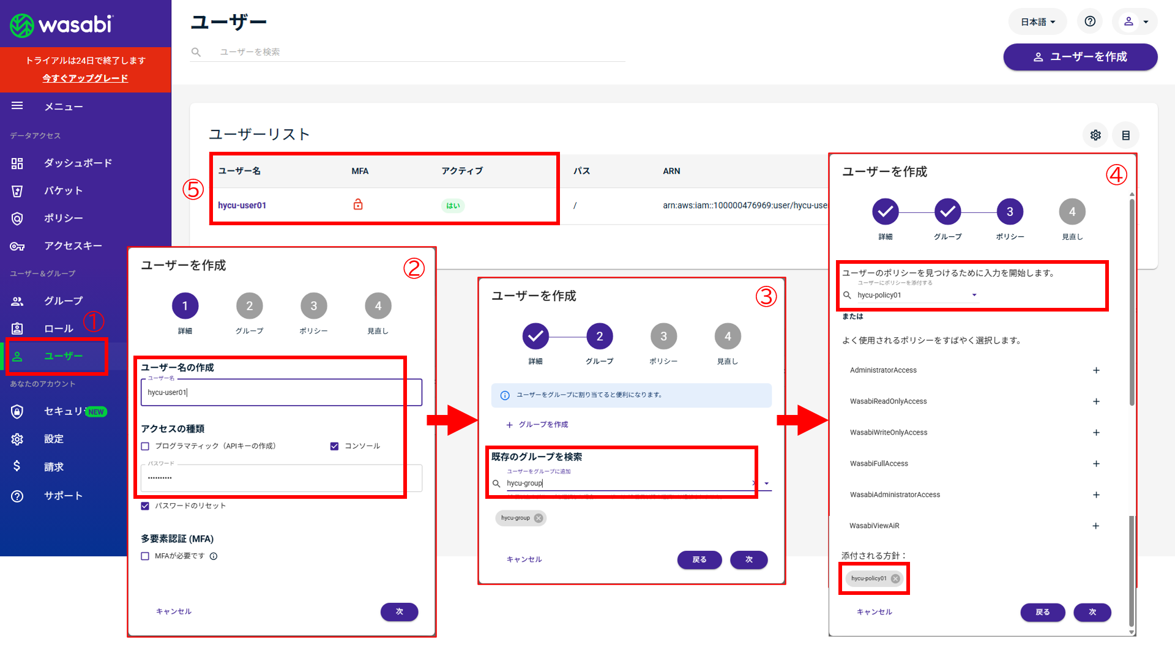Open バケット in the sidebar menu
The width and height of the screenshot is (1175, 661).
click(x=62, y=190)
